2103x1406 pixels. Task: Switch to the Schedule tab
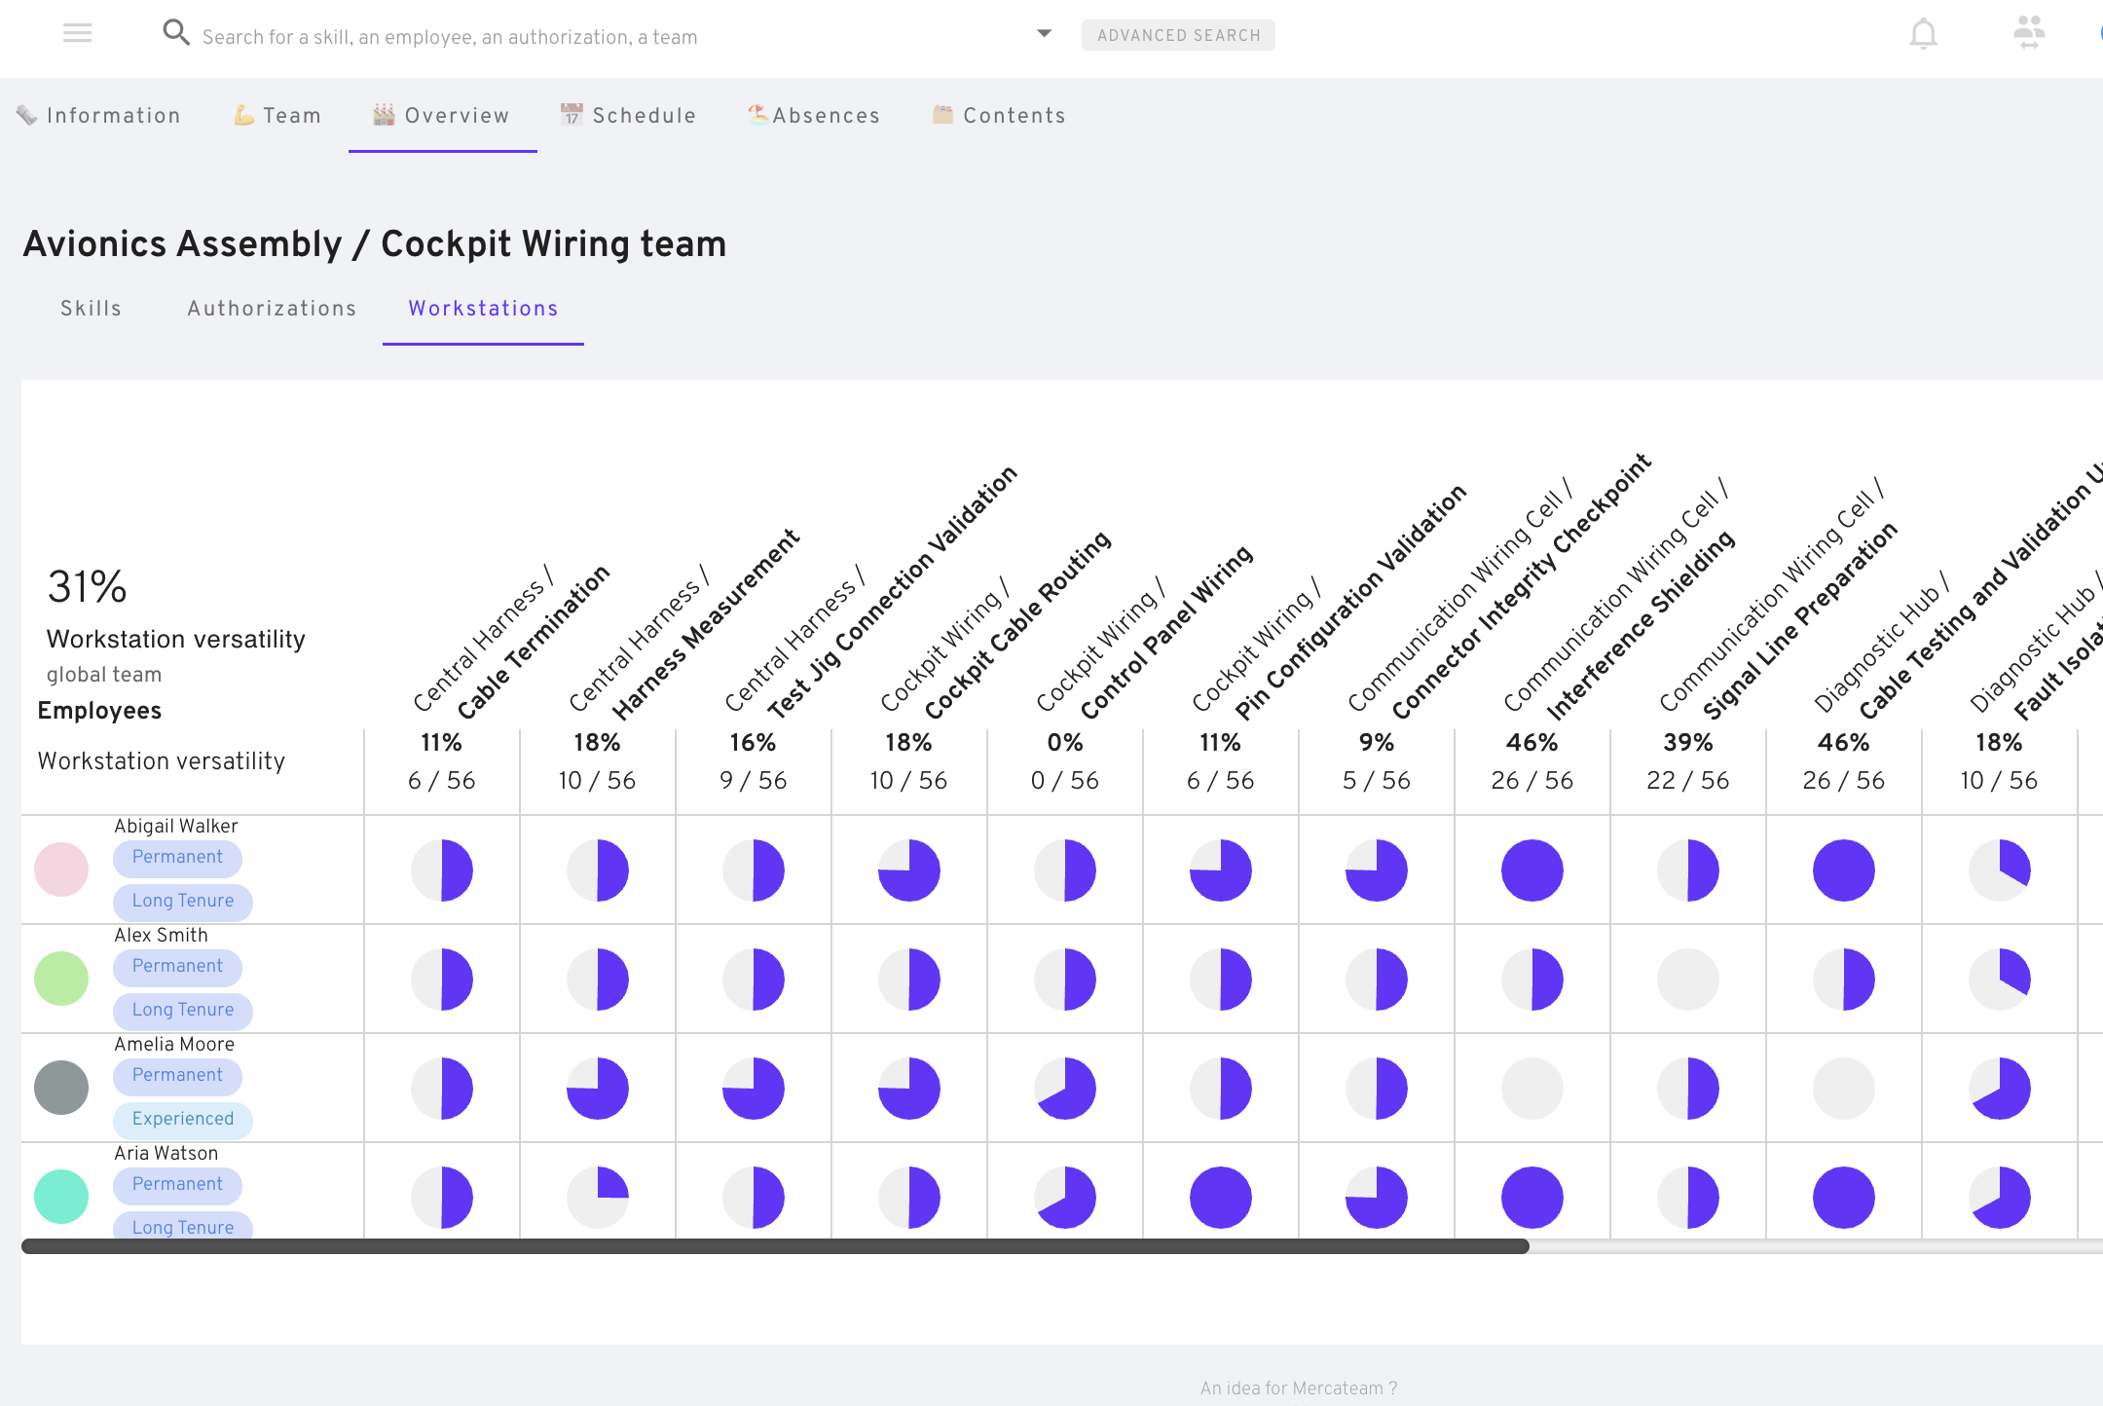click(x=629, y=116)
